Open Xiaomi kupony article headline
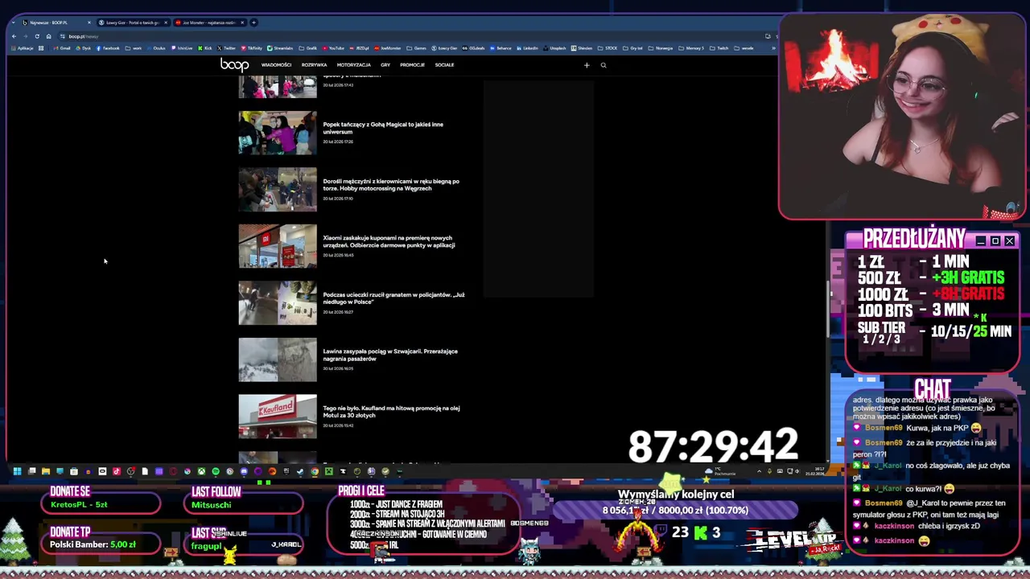 (389, 241)
